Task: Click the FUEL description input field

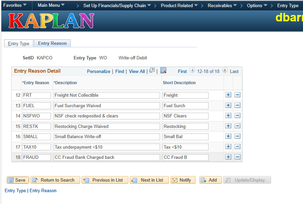Action: [x=106, y=105]
